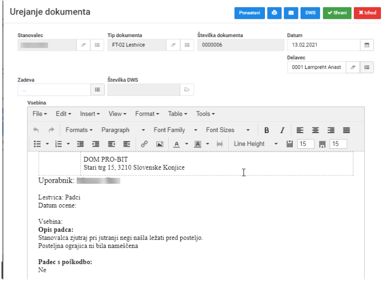Click the Datum date field
The height and width of the screenshot is (284, 382).
(x=324, y=45)
